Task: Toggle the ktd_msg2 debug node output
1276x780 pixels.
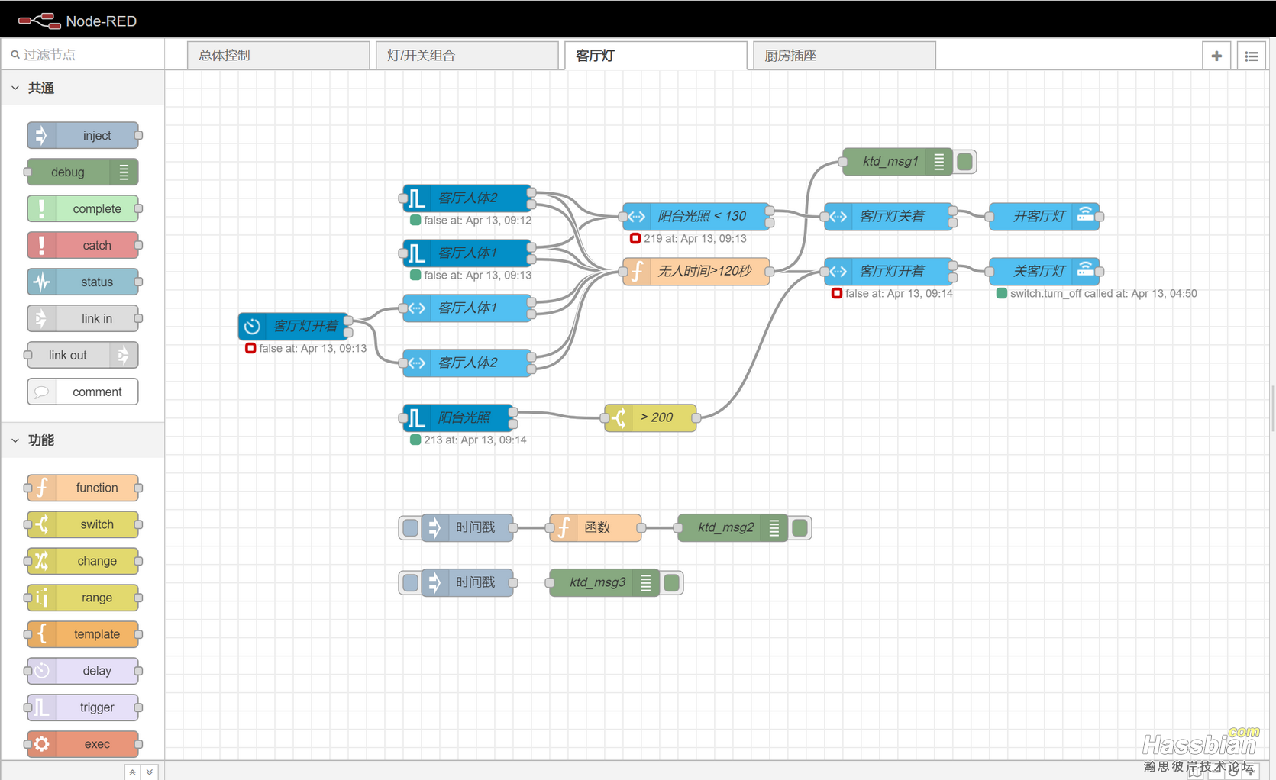Action: point(800,527)
